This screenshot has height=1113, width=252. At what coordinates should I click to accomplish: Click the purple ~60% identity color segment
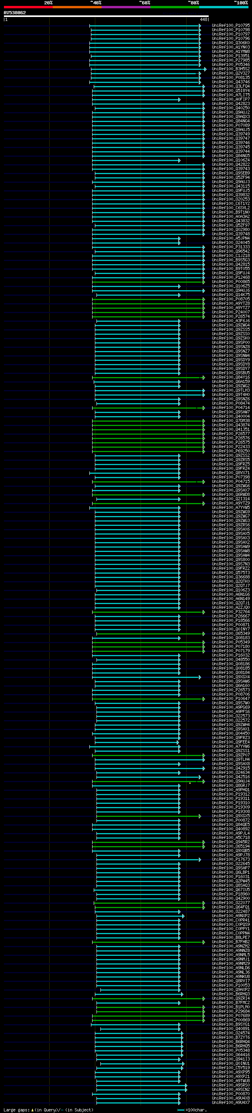(126, 7)
